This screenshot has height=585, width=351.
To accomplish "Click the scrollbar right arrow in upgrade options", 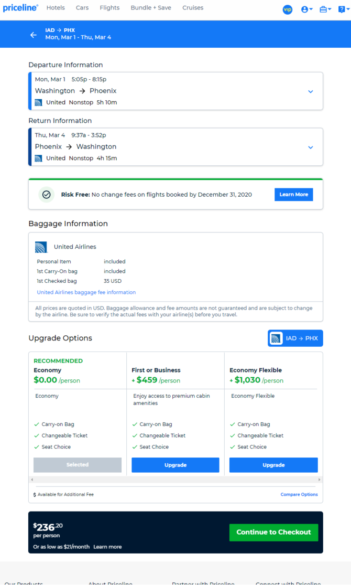I will (x=319, y=480).
